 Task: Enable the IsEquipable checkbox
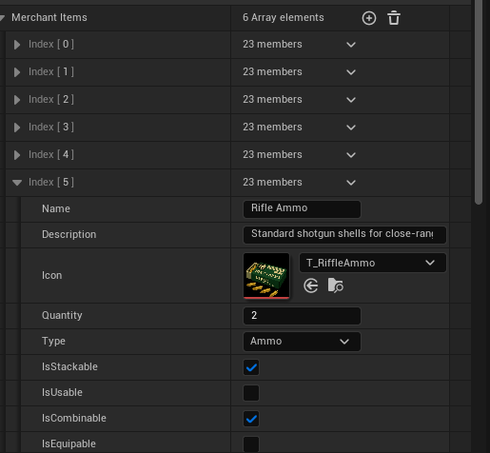[251, 444]
